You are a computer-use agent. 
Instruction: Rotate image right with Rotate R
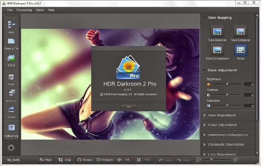click(x=105, y=160)
